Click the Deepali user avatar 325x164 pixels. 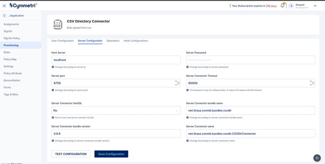coord(291,6)
